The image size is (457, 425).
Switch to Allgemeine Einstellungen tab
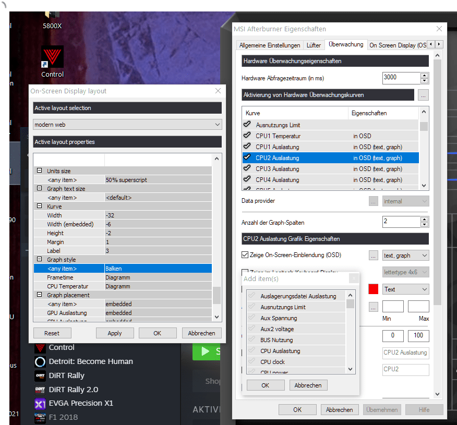pyautogui.click(x=270, y=45)
